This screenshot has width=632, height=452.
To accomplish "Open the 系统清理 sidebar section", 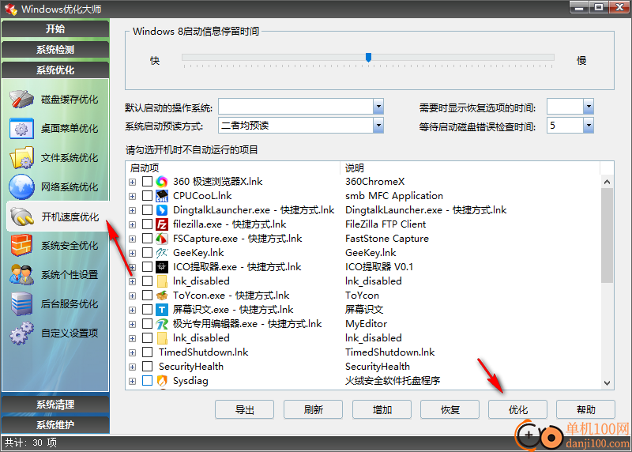I will pos(55,405).
